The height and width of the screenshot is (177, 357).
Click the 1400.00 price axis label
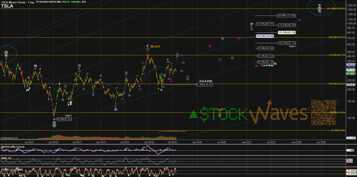click(351, 10)
